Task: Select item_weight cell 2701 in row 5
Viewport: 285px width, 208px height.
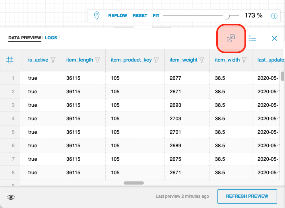Action: pyautogui.click(x=175, y=132)
